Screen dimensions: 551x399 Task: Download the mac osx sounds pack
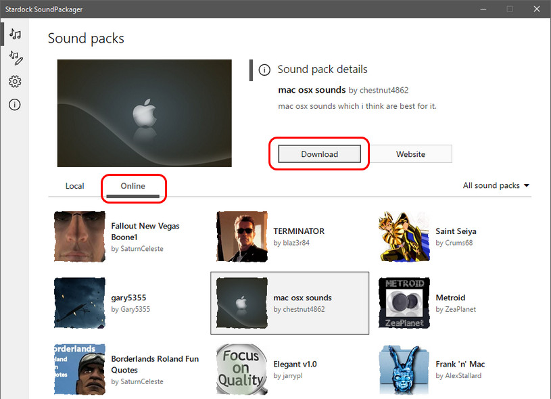[x=319, y=154]
